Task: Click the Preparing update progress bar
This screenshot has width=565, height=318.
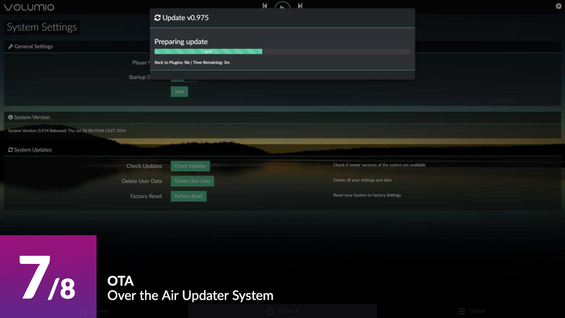Action: pos(282,51)
